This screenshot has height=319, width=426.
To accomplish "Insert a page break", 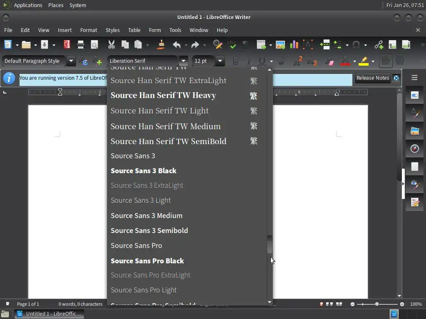I will (324, 44).
